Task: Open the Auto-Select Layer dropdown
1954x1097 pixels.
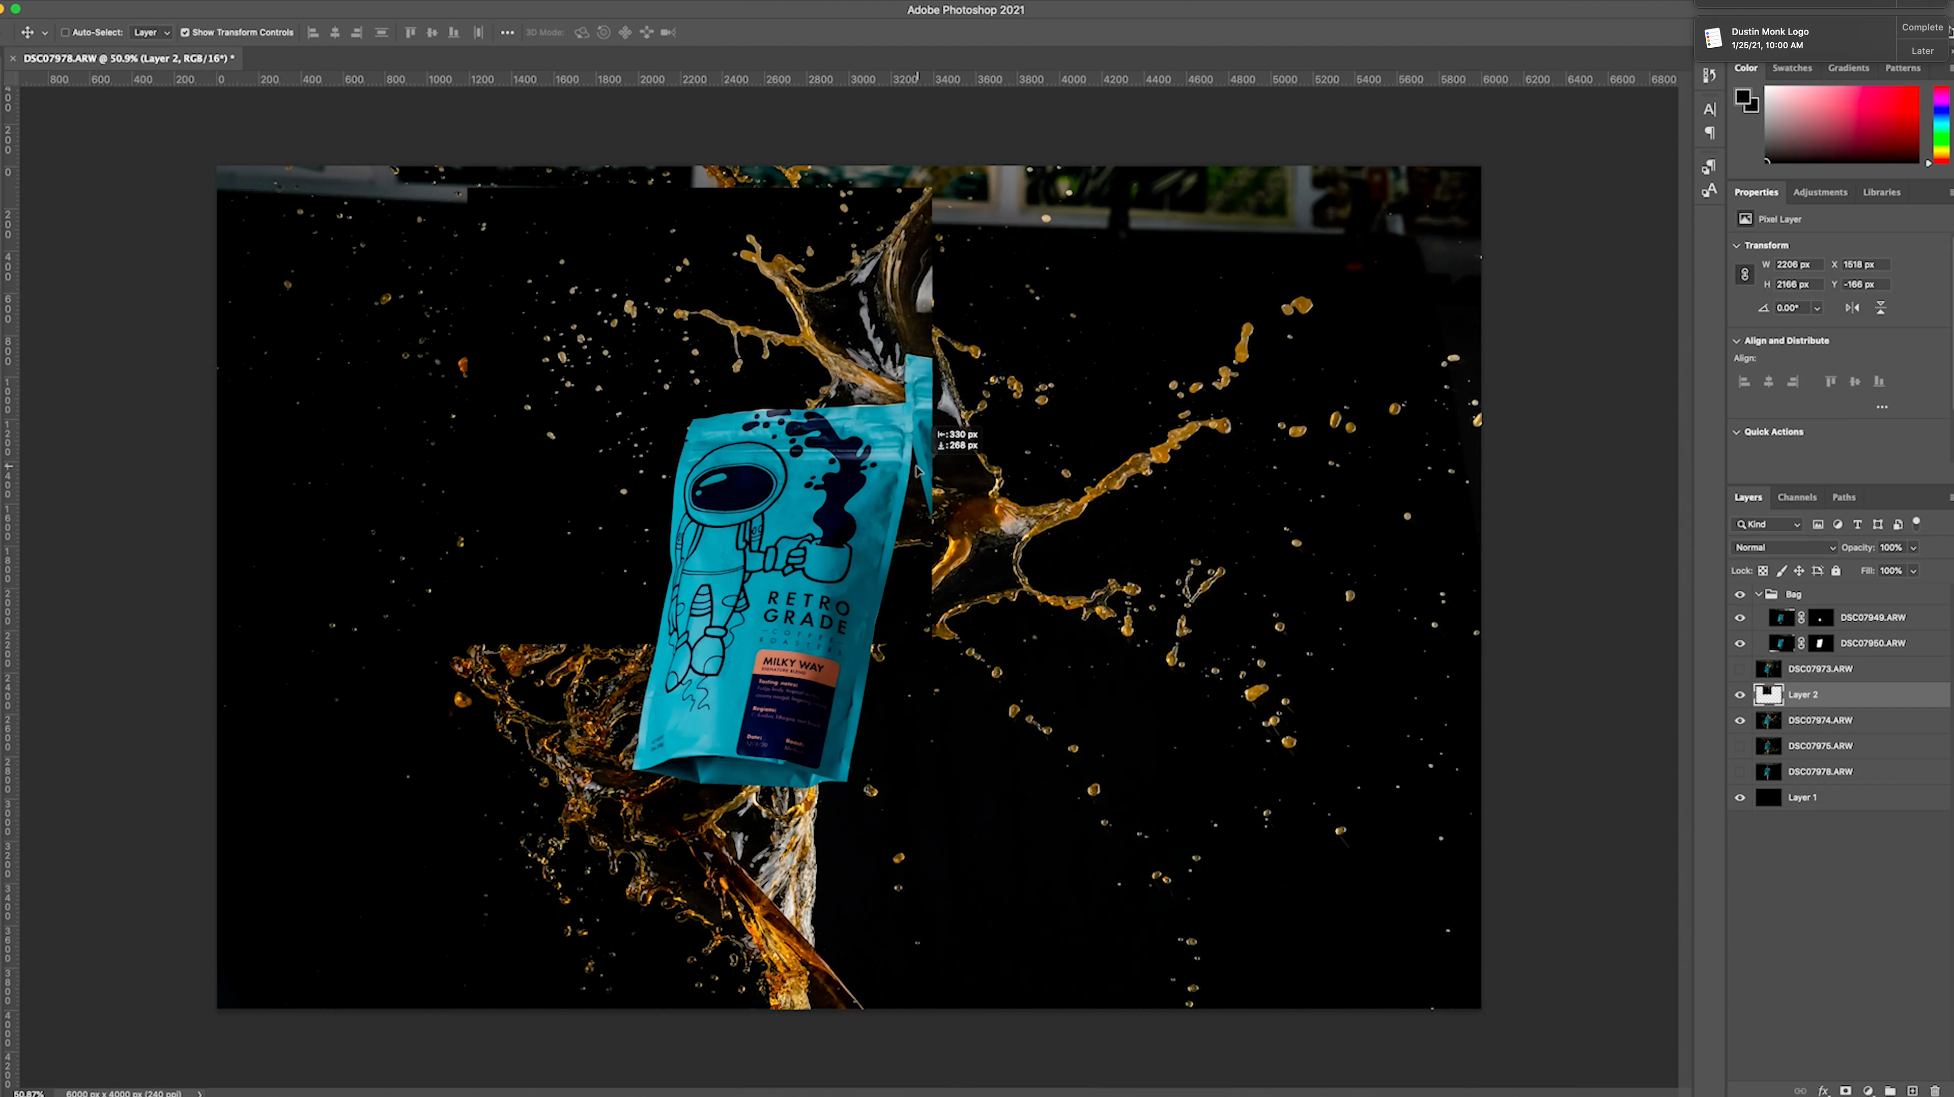Action: [x=151, y=33]
